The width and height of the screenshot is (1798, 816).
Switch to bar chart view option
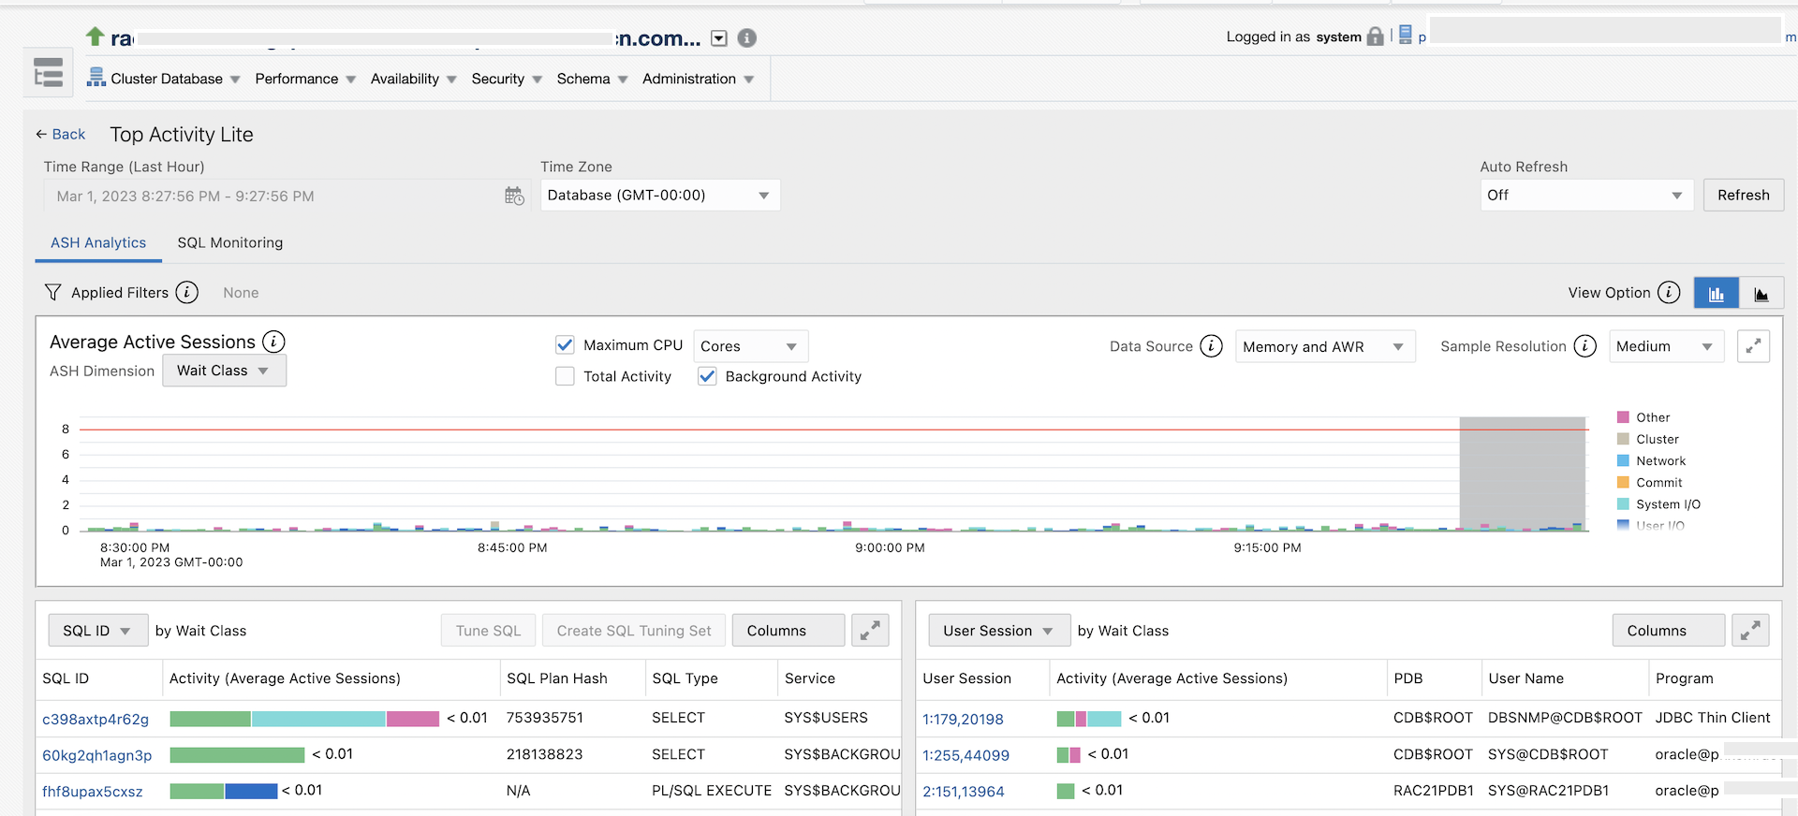(1716, 294)
